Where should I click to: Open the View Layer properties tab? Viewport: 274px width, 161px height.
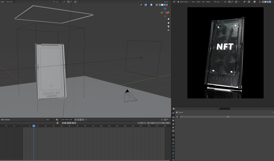coord(173,124)
